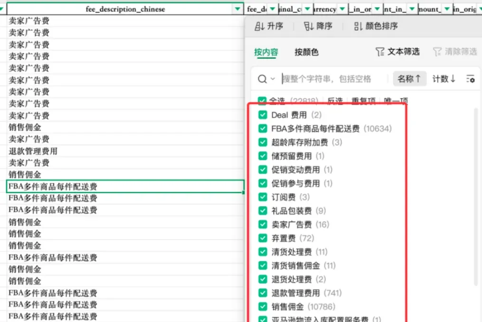Toggle the 卖家广告费 (16) checkbox

pyautogui.click(x=263, y=224)
